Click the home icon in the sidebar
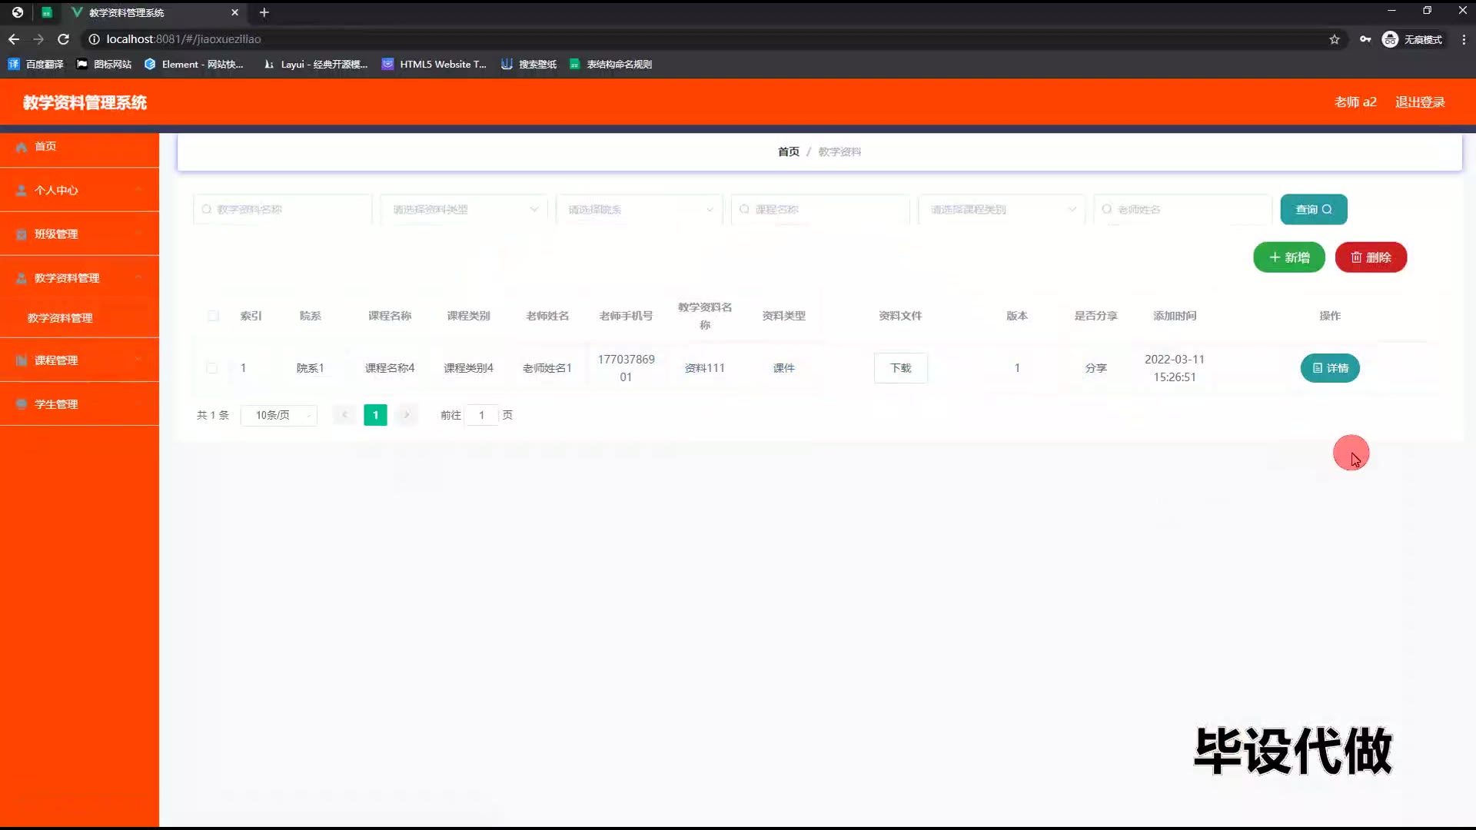 click(x=22, y=147)
